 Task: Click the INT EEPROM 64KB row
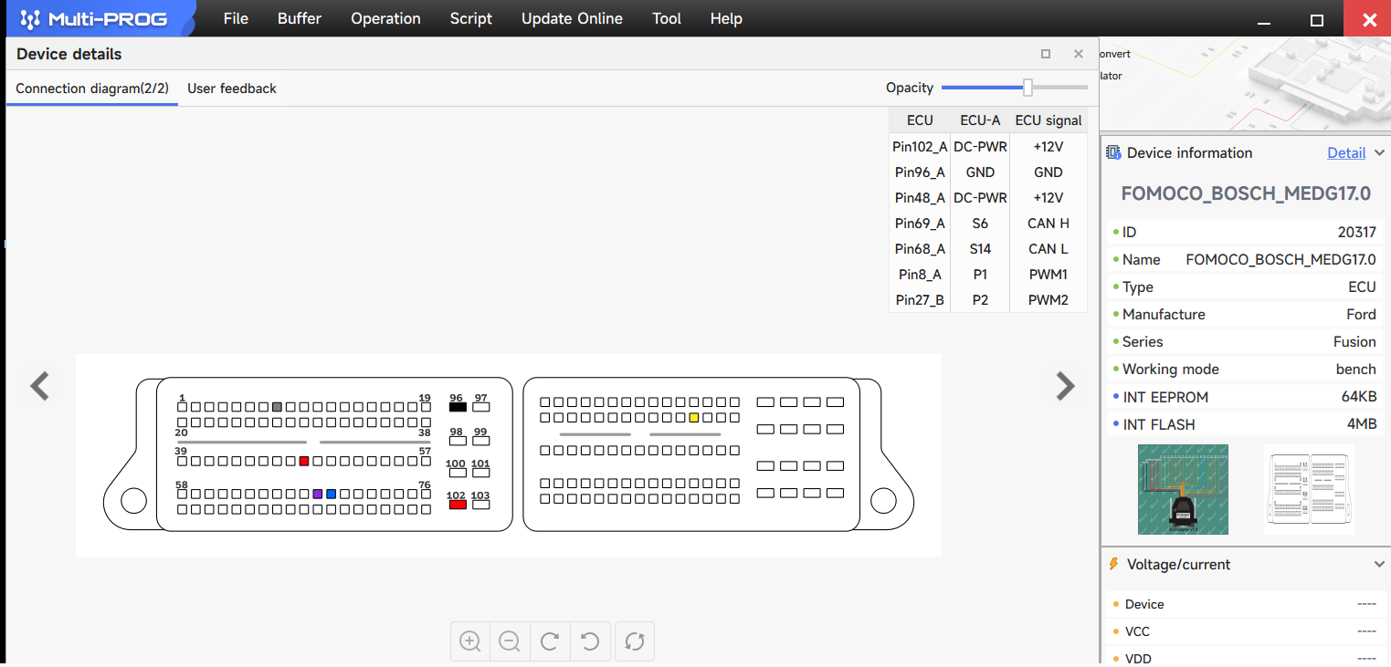pos(1244,397)
